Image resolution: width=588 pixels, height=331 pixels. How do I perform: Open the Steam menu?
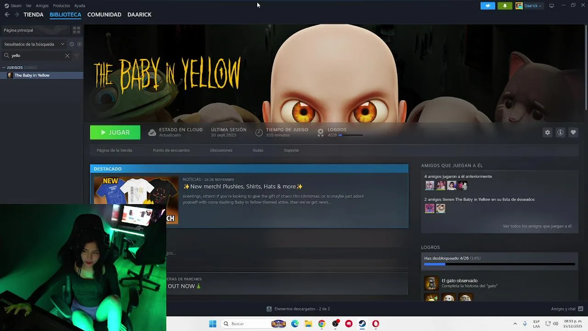13,6
